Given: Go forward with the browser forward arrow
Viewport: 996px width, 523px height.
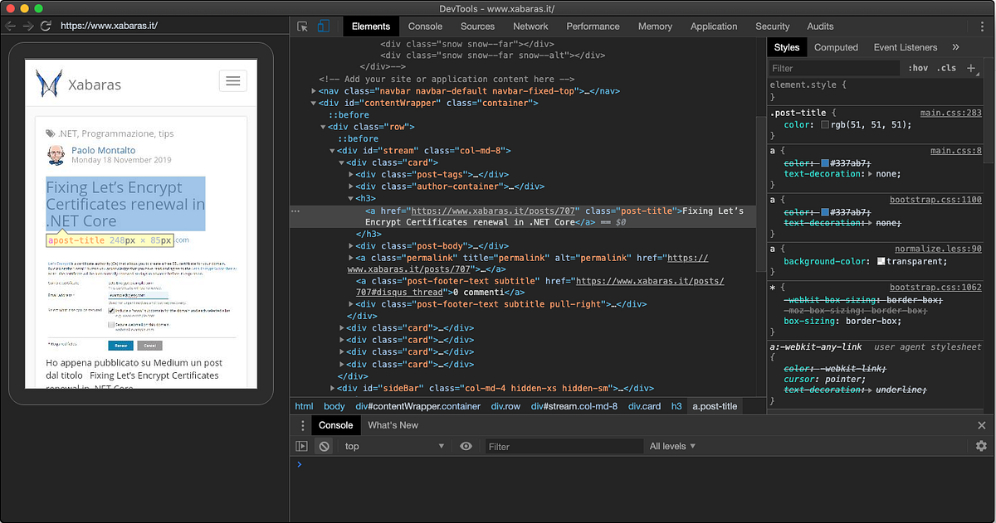Looking at the screenshot, I should tap(28, 26).
